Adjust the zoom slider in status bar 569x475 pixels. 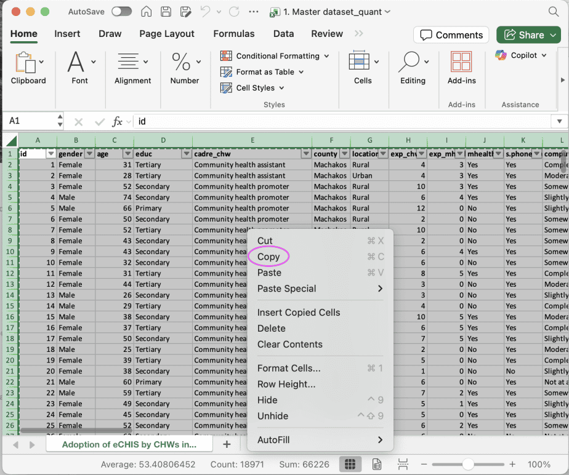(468, 464)
